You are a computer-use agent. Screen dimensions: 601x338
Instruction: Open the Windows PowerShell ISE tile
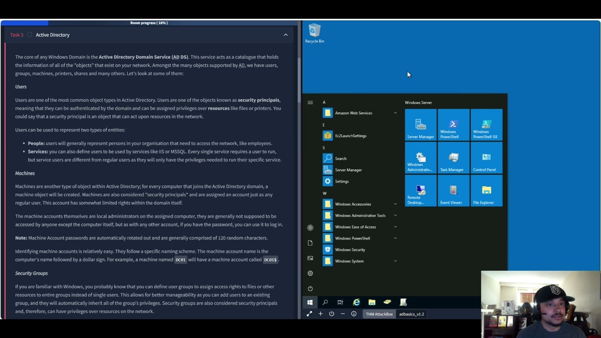486,124
